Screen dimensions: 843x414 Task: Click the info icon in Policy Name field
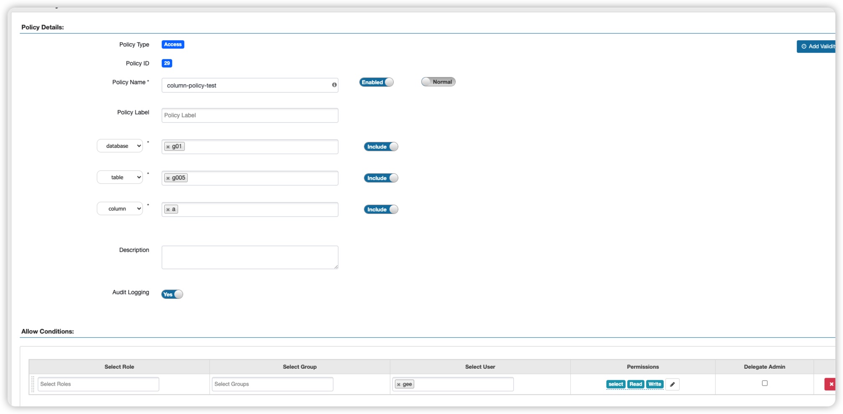pos(334,85)
